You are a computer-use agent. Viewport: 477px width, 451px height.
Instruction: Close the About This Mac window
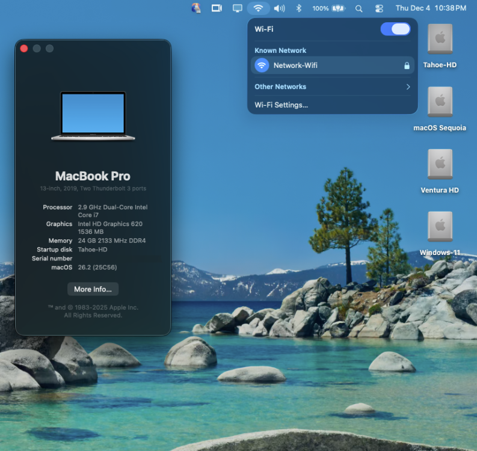(24, 49)
